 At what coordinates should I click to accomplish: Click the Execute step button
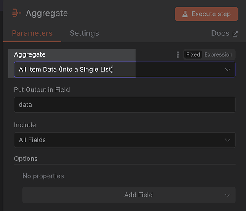pos(206,14)
